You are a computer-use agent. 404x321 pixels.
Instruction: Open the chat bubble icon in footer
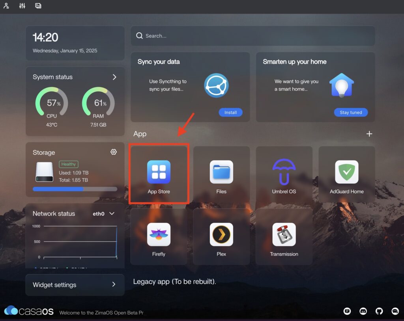coord(395,311)
